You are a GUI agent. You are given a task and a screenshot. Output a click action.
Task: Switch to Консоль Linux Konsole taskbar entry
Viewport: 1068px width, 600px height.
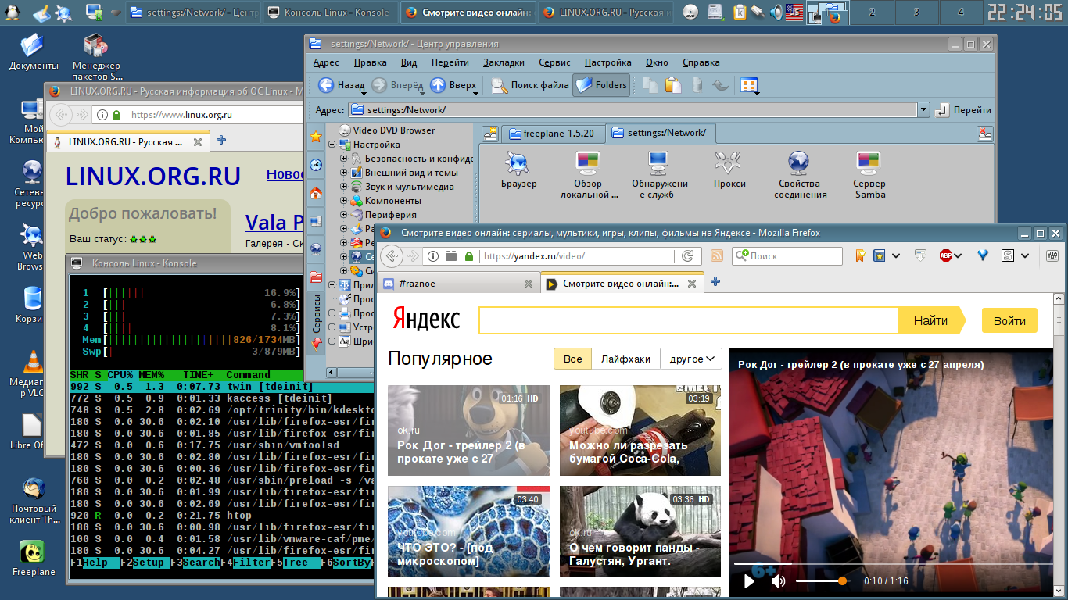click(x=330, y=12)
